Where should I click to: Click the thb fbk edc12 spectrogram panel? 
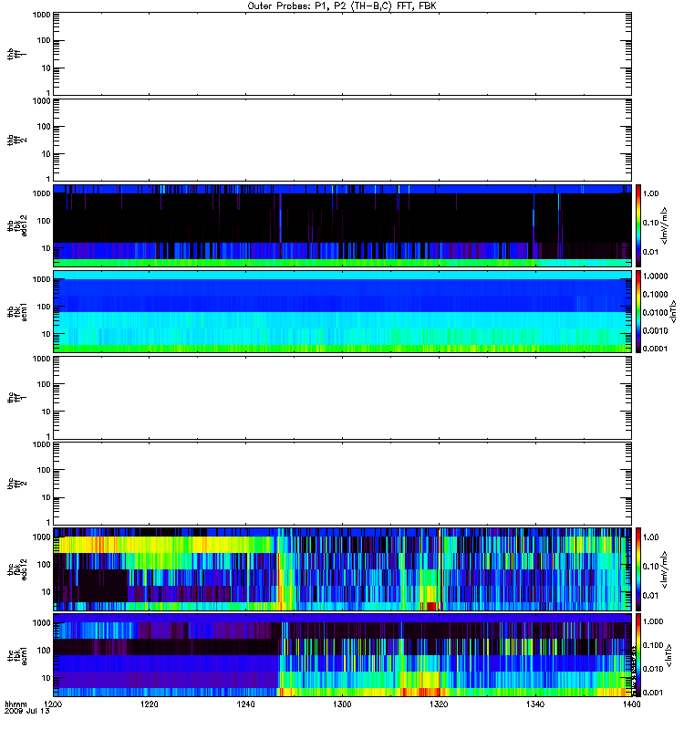pyautogui.click(x=342, y=225)
